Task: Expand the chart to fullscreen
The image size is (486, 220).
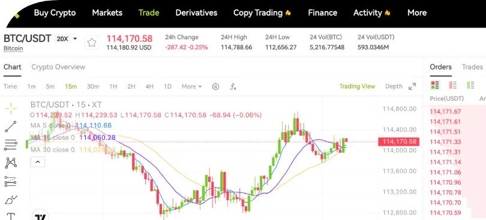Action: (412, 87)
